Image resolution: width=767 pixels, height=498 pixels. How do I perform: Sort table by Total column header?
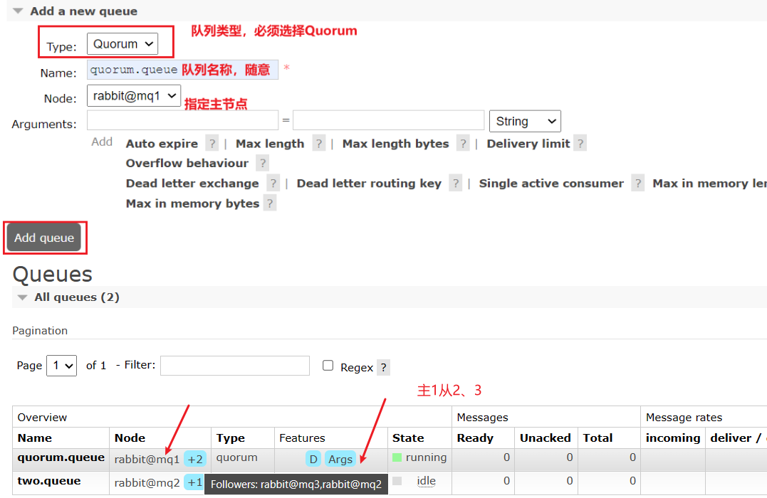(598, 438)
